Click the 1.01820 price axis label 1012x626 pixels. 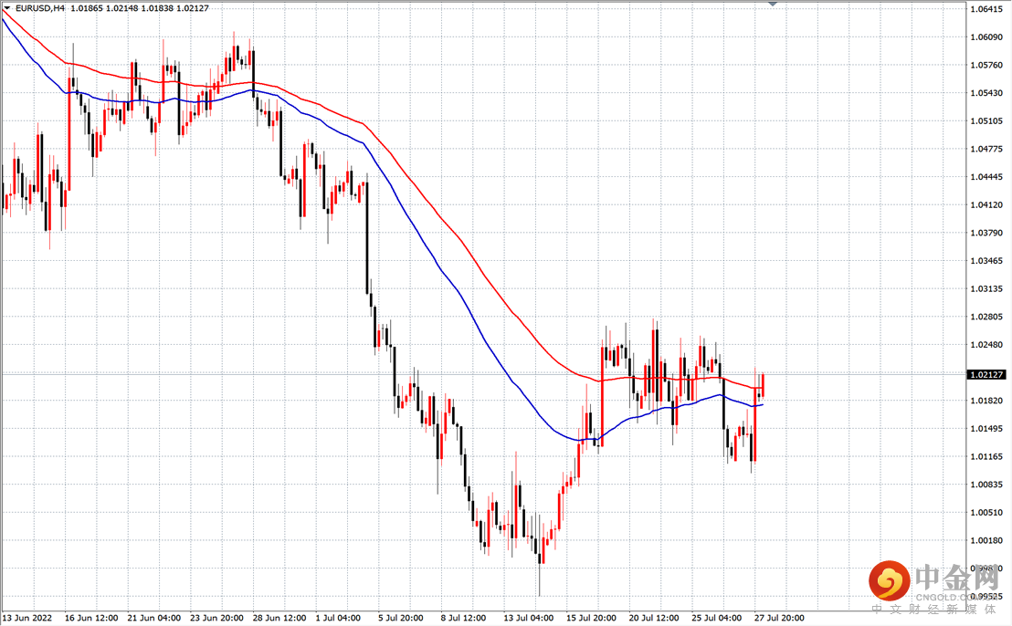[x=986, y=401]
